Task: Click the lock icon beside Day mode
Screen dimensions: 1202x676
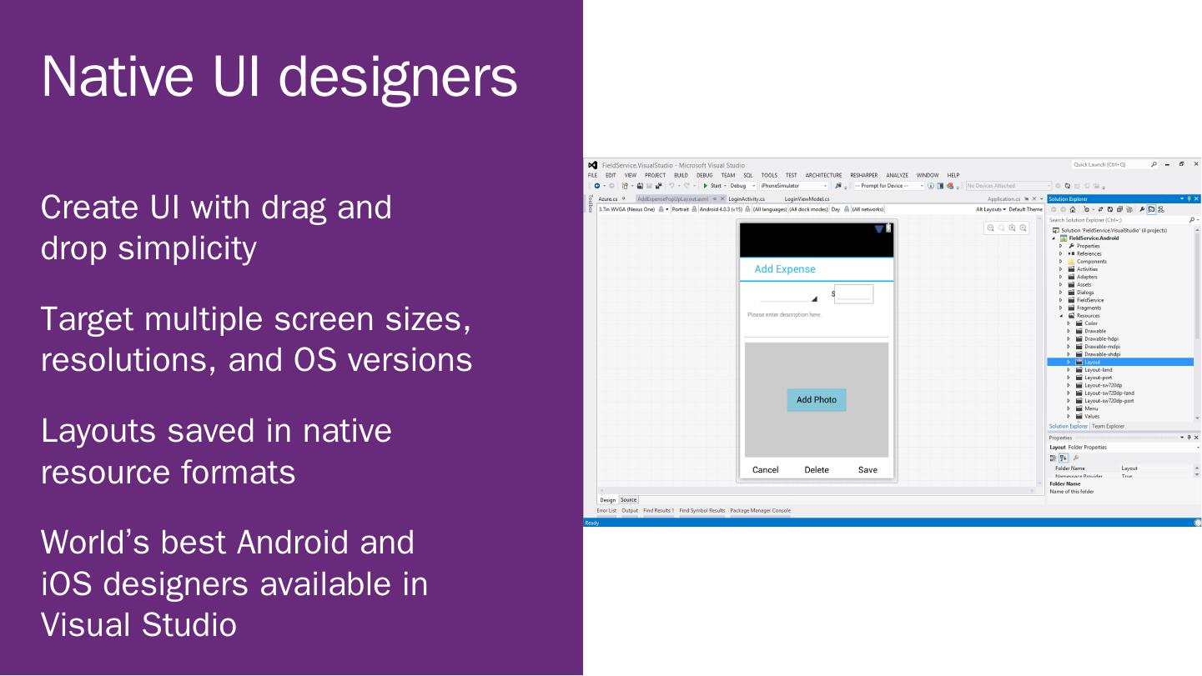Action: point(847,209)
